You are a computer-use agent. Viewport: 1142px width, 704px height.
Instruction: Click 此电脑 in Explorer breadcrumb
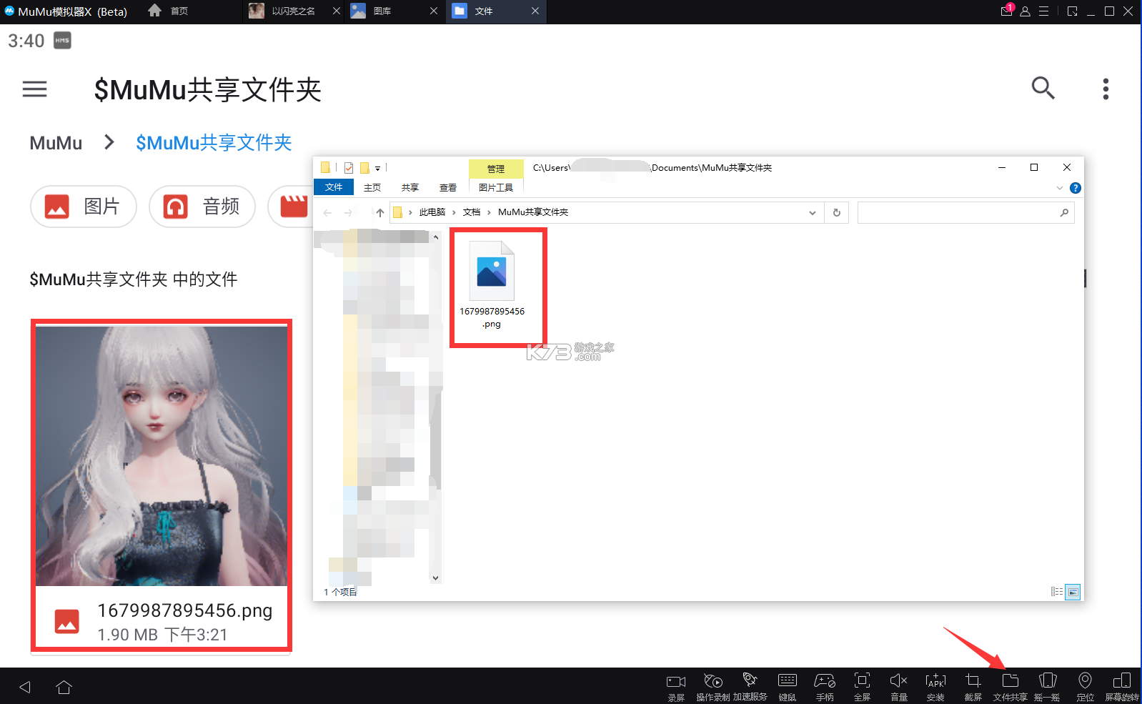tap(432, 212)
